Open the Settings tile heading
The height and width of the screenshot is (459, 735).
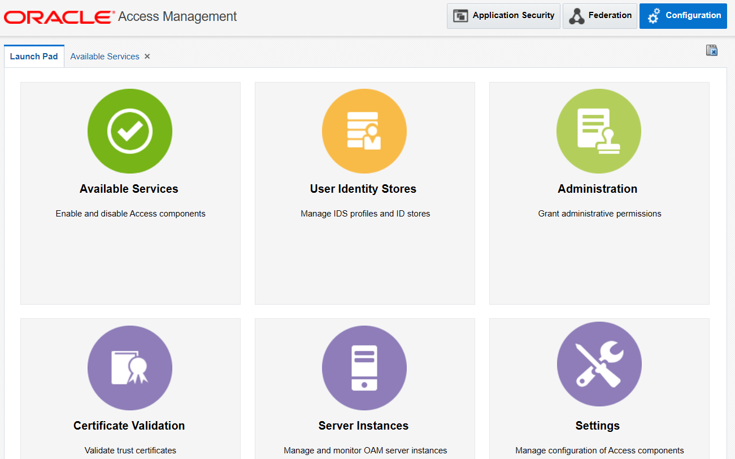(597, 426)
